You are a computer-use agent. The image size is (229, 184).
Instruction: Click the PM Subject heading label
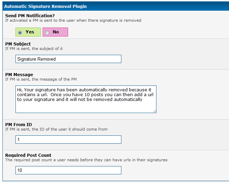coord(18,44)
